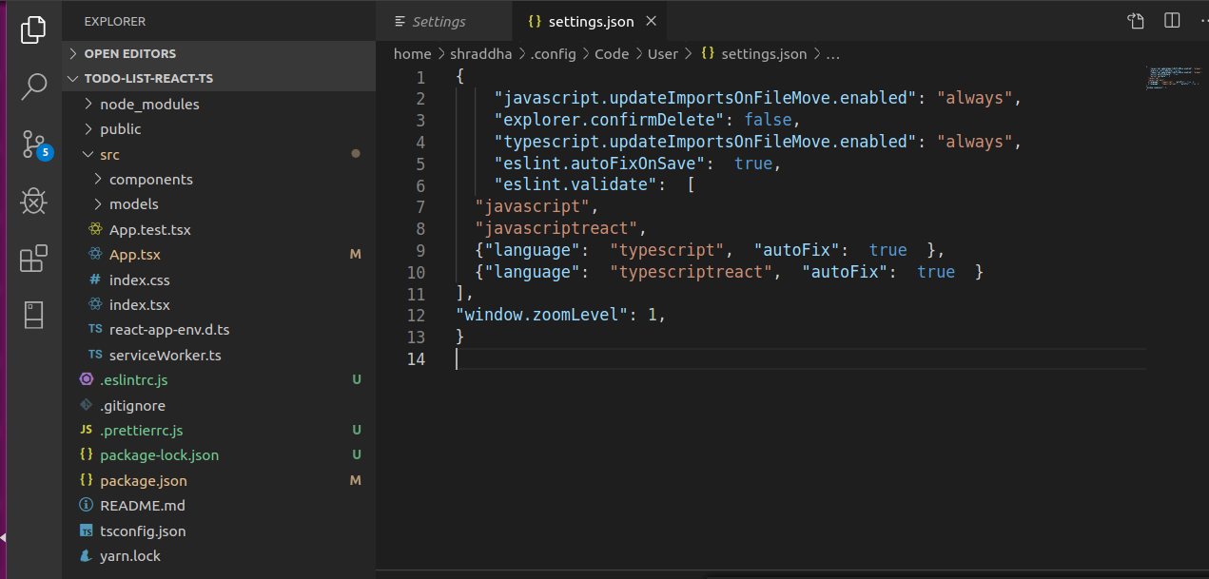This screenshot has height=579, width=1209.
Task: Open the Explorer view in the activity bar
Action: pyautogui.click(x=33, y=29)
